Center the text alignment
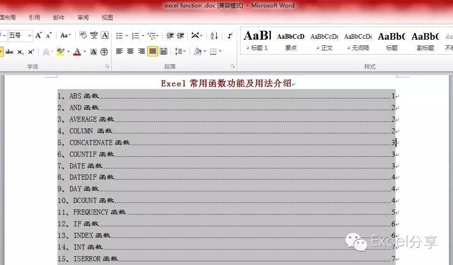The width and height of the screenshot is (453, 265). [x=130, y=51]
